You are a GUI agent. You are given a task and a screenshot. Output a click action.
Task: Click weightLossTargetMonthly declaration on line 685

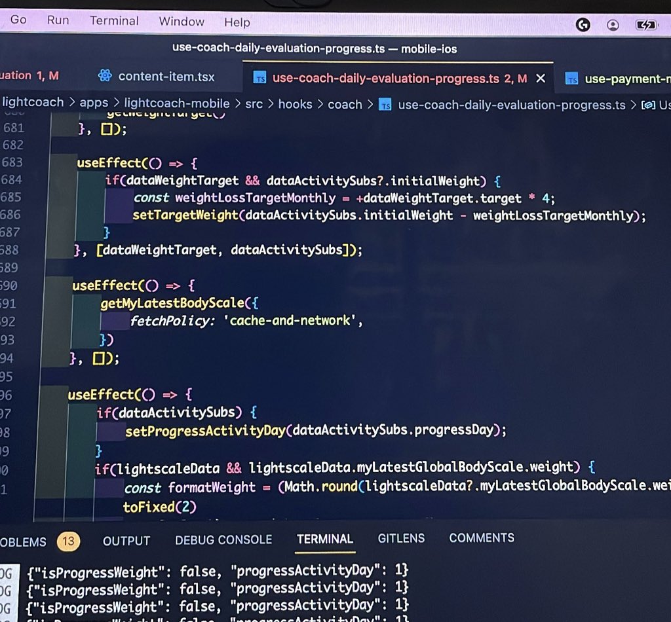pyautogui.click(x=256, y=198)
